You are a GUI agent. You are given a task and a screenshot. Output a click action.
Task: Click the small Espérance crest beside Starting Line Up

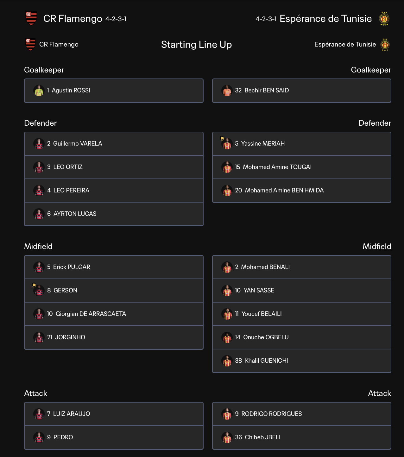pyautogui.click(x=385, y=45)
